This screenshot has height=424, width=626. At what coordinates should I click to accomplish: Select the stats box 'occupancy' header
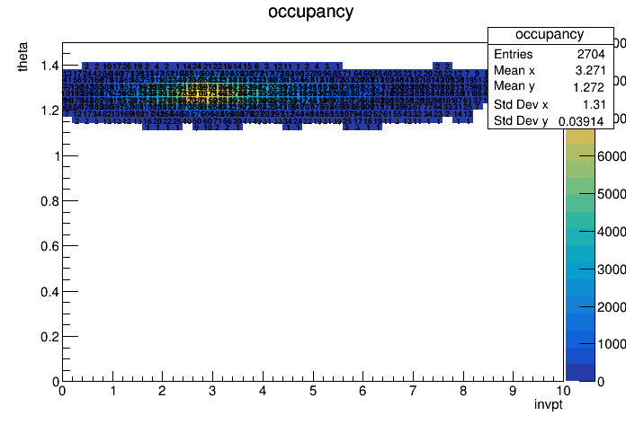click(x=550, y=34)
